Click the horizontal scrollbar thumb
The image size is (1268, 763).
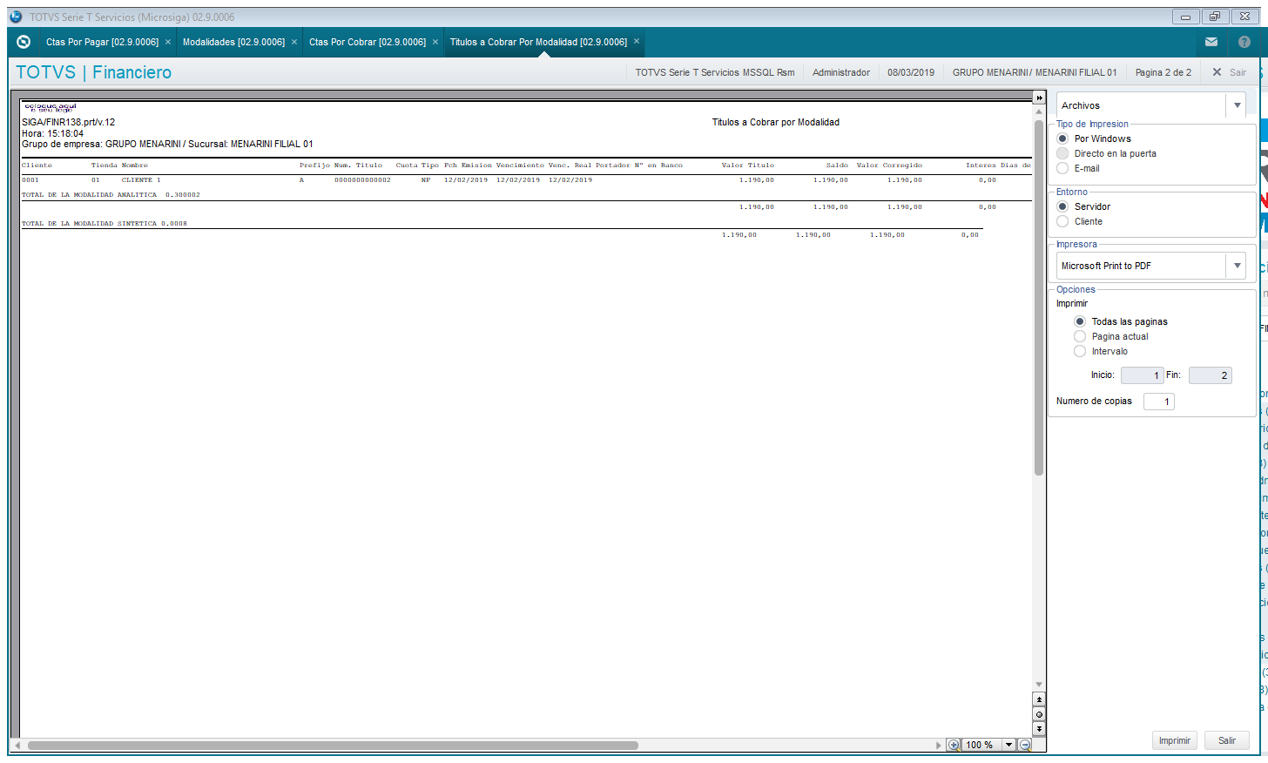[x=333, y=746]
